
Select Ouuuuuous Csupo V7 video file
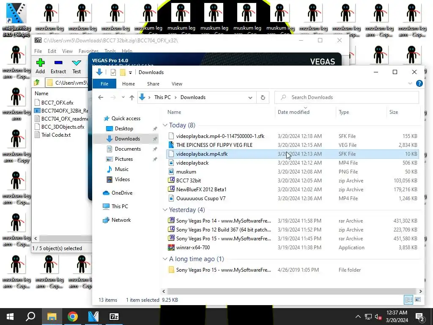click(x=293, y=198)
